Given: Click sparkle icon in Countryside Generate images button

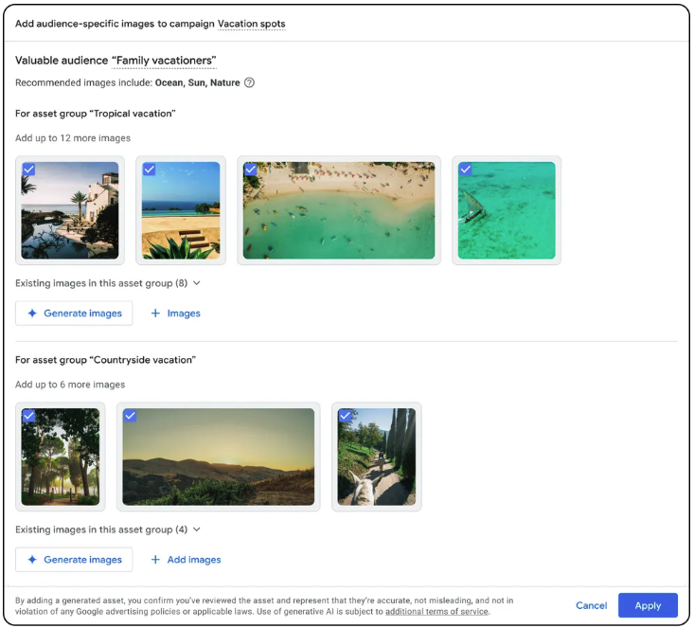Looking at the screenshot, I should [x=32, y=560].
